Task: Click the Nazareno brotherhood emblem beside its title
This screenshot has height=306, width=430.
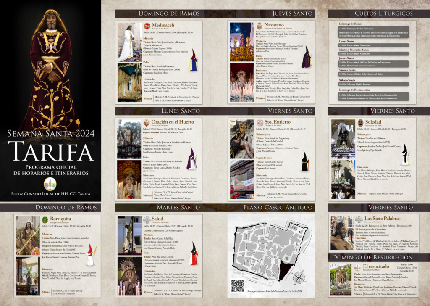Action: coord(259,26)
